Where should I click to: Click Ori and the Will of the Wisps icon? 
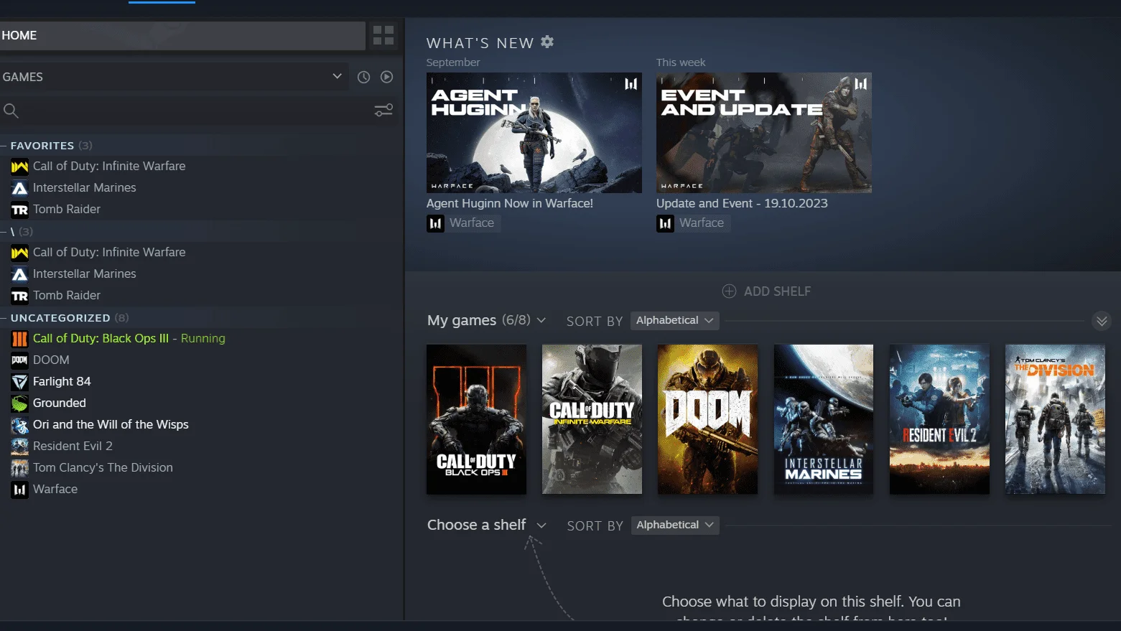click(19, 425)
